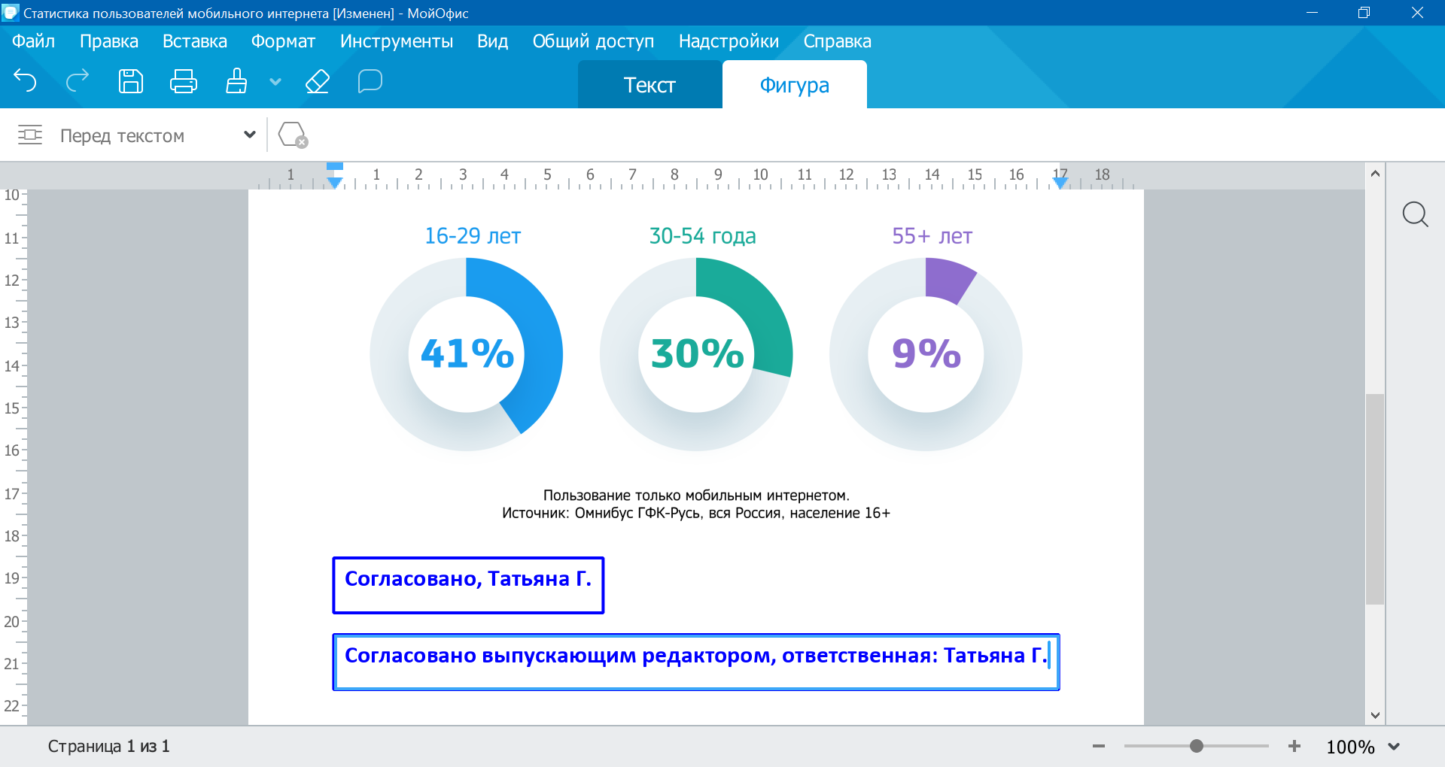The width and height of the screenshot is (1445, 767).
Task: Print the document
Action: tap(183, 81)
